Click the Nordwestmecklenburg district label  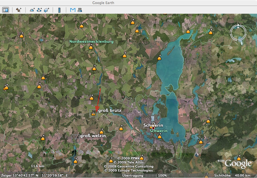pos(92,42)
